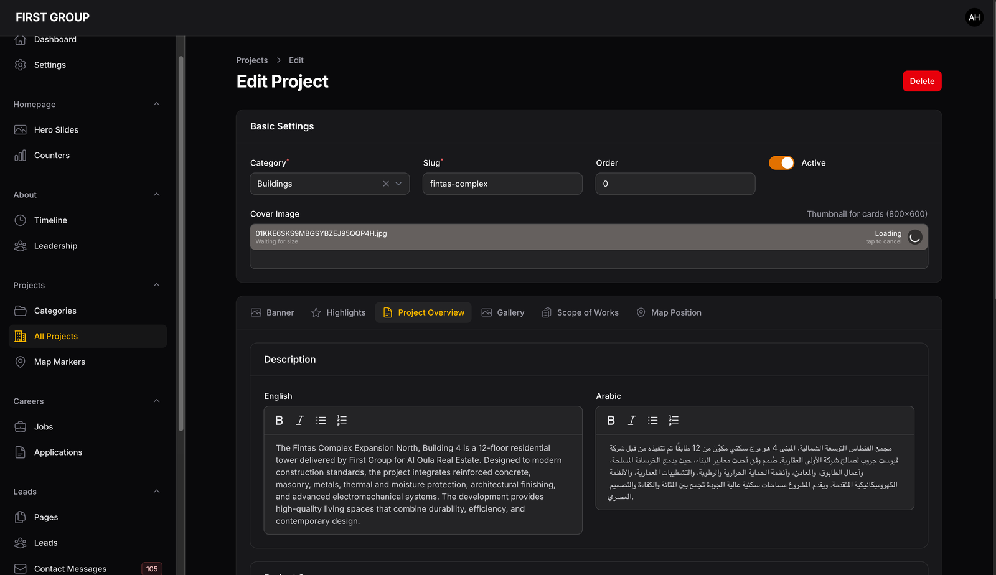Cancel the cover image loading spinner

point(915,237)
